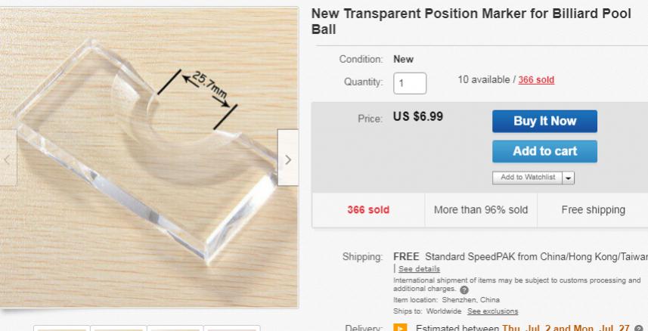Select the first thumbnail below main image

[x=61, y=328]
